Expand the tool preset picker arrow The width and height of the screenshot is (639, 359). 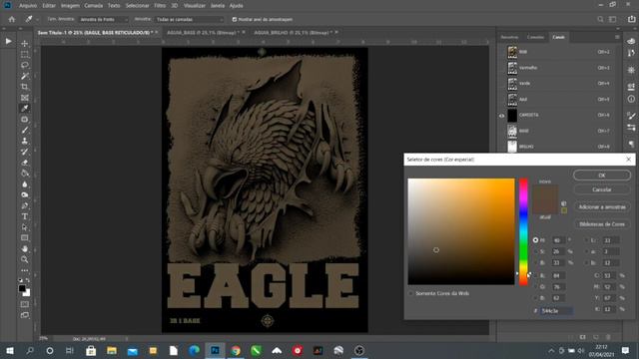click(38, 19)
